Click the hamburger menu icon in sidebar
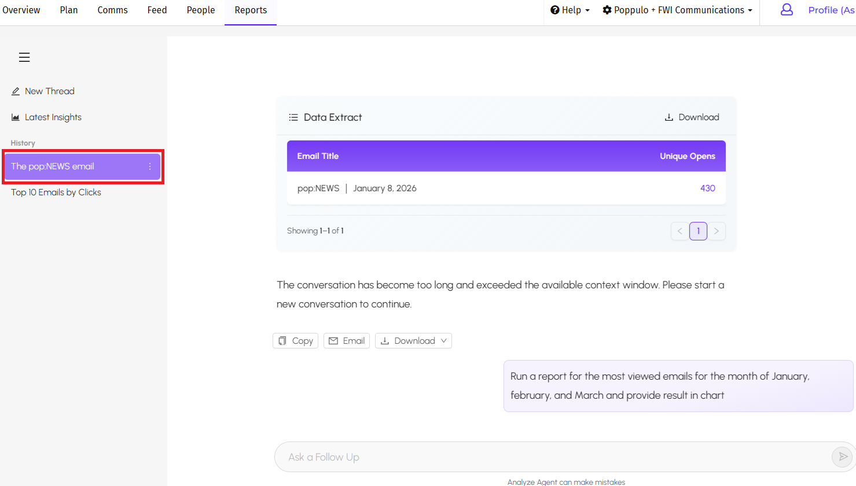 24,57
